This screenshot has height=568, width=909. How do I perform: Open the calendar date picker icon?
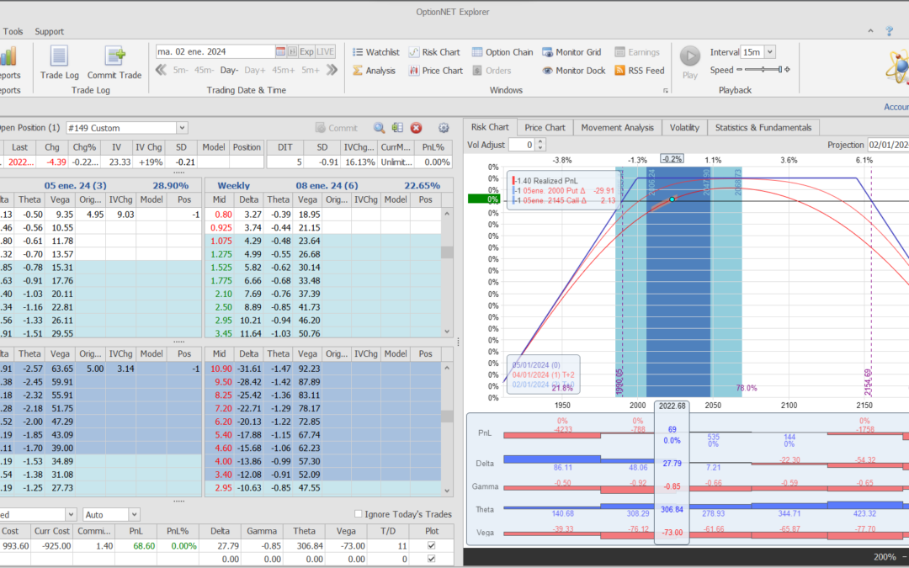(x=280, y=51)
